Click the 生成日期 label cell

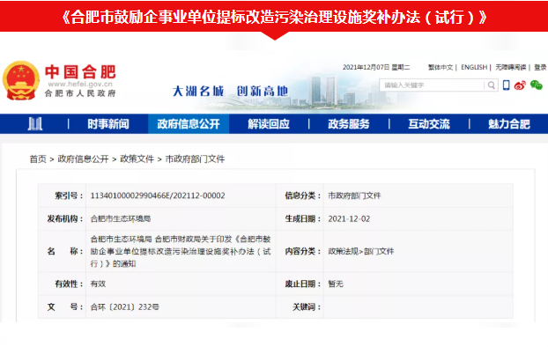click(x=300, y=218)
